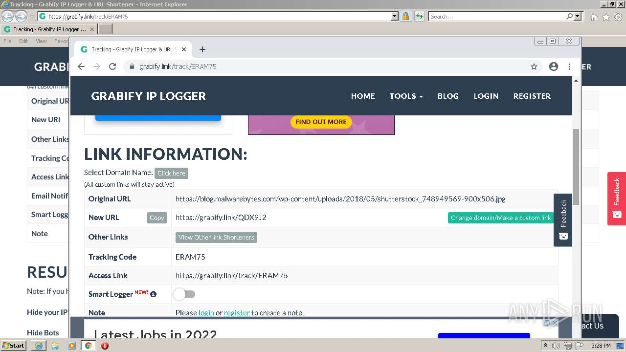The height and width of the screenshot is (352, 626).
Task: Click Access Link URL text
Action: (x=232, y=276)
